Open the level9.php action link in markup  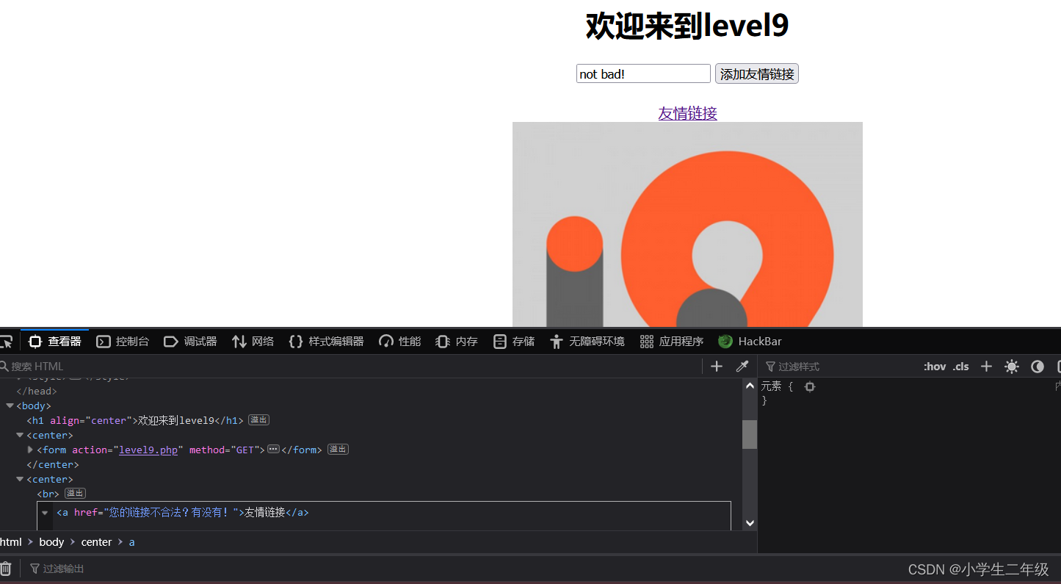click(x=148, y=450)
